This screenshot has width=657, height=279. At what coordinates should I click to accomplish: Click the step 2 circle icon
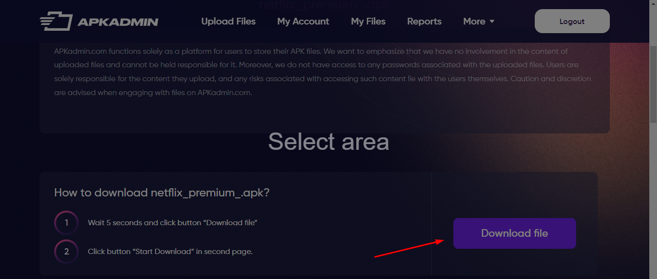(66, 252)
